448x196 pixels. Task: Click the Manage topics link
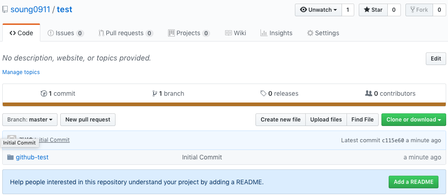coord(21,72)
